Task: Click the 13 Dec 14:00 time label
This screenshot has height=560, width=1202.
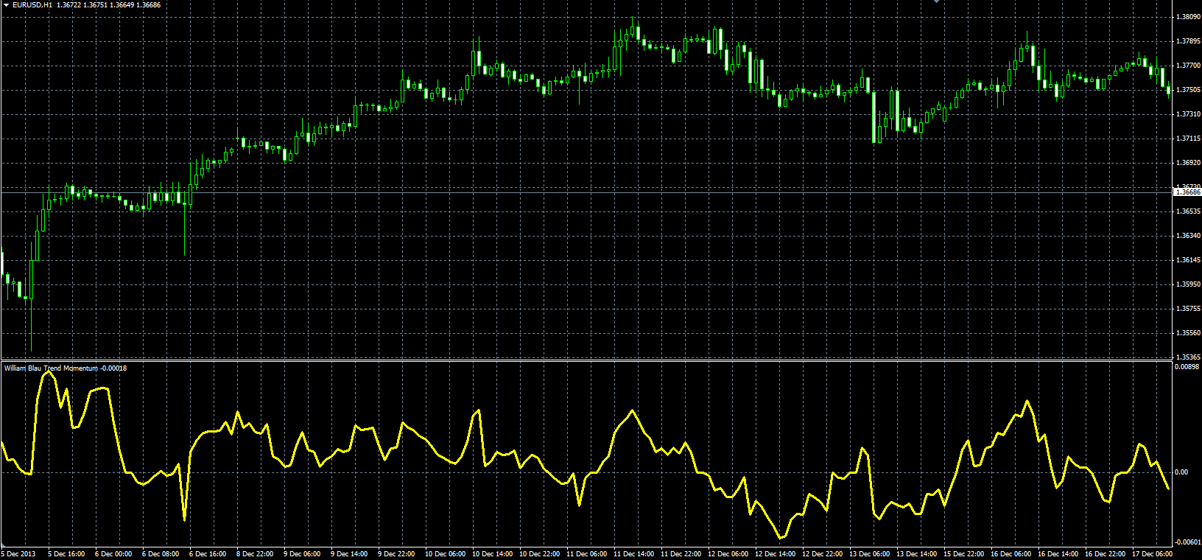Action: pos(917,554)
